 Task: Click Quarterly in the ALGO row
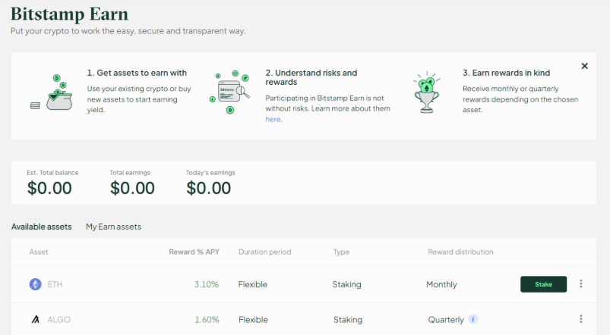pyautogui.click(x=446, y=320)
